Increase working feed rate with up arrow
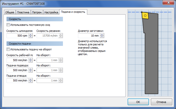 [31, 59]
